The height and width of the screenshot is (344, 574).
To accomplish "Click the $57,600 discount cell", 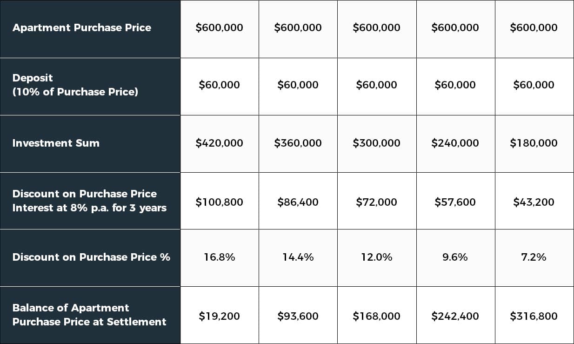I will point(455,201).
